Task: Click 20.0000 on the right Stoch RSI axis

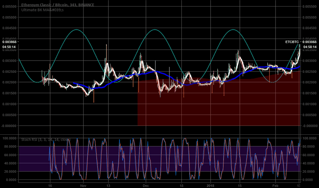Action: [309, 172]
